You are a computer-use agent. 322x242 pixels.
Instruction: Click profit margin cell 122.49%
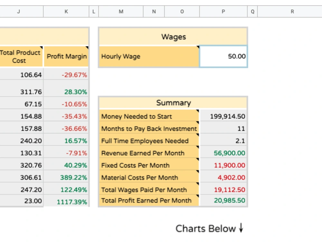(66, 189)
